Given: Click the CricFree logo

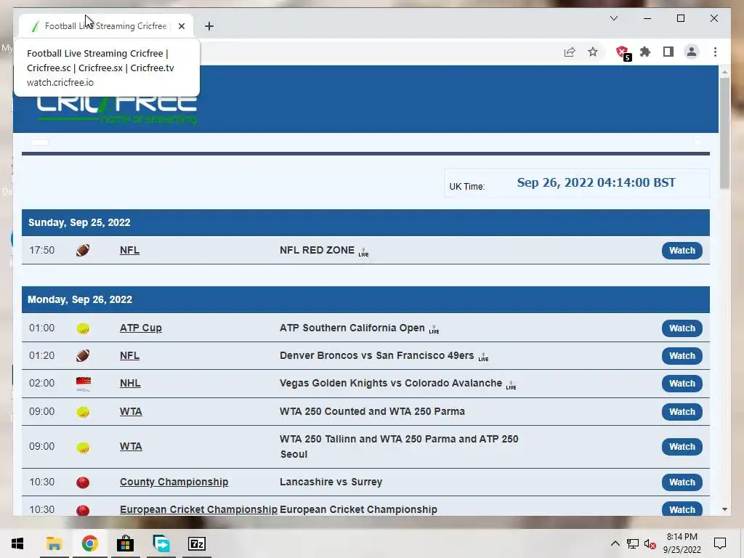Looking at the screenshot, I should (x=117, y=109).
